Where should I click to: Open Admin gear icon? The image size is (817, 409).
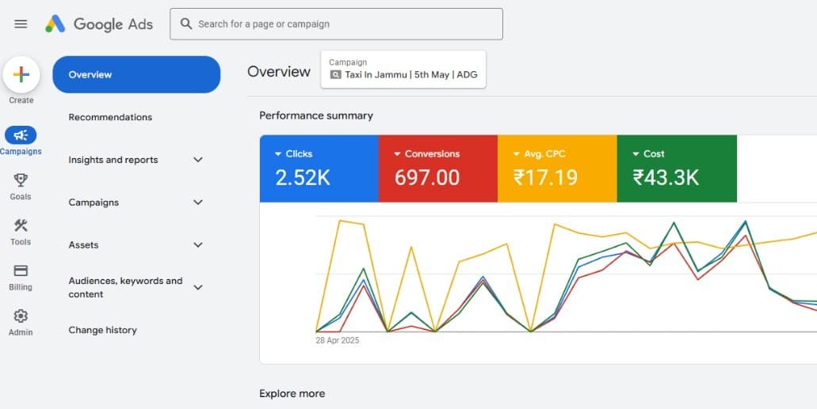click(21, 316)
